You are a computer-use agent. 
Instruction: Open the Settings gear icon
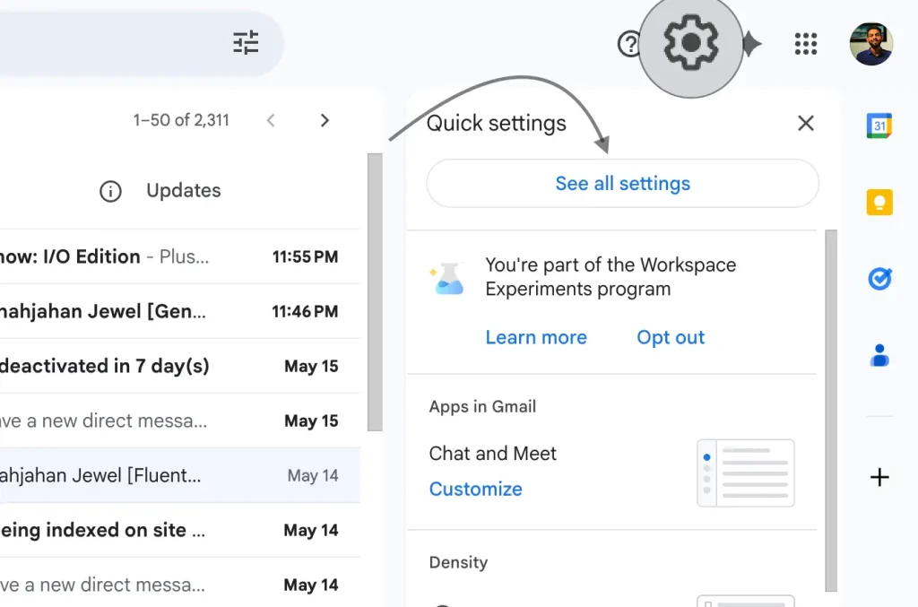(691, 43)
